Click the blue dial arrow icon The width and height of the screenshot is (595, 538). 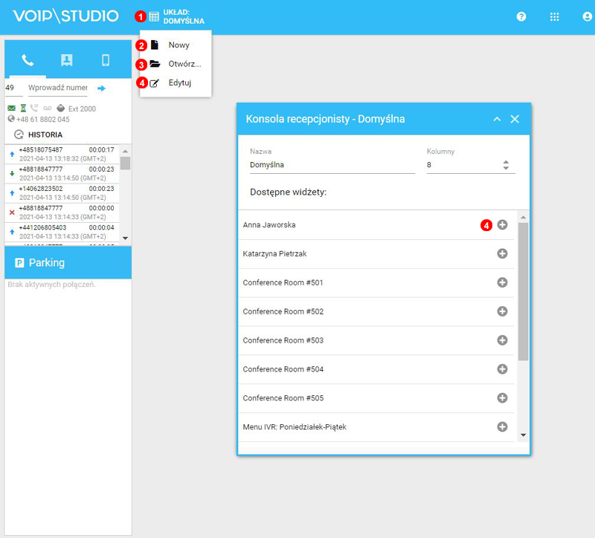[102, 88]
